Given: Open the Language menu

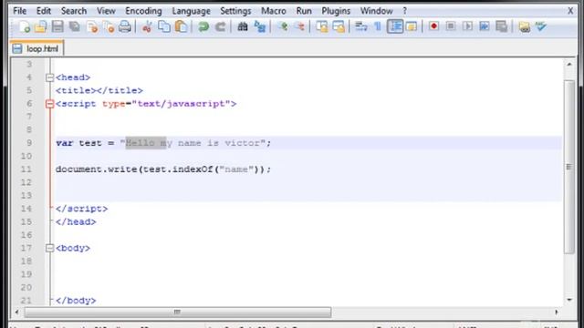Looking at the screenshot, I should [x=191, y=11].
